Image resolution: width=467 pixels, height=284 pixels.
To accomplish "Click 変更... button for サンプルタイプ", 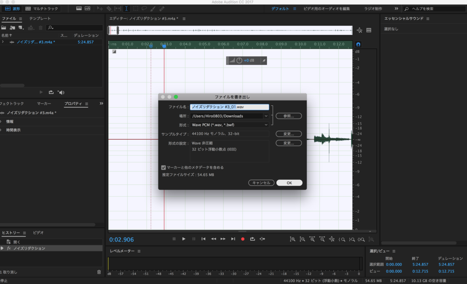I will pos(289,134).
